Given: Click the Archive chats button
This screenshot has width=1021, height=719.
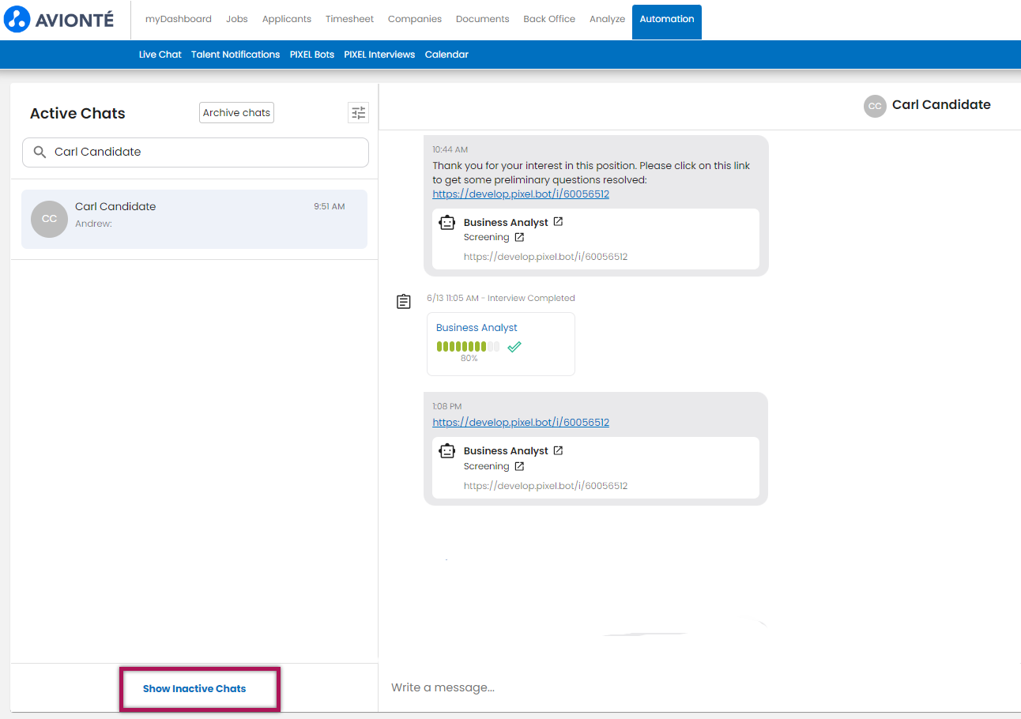Looking at the screenshot, I should [236, 113].
